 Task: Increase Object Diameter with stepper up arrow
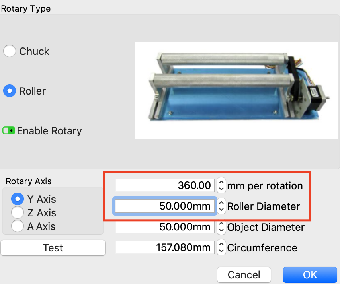point(221,224)
